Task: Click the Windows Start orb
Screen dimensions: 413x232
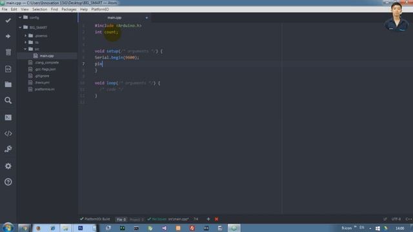Action: (x=8, y=227)
